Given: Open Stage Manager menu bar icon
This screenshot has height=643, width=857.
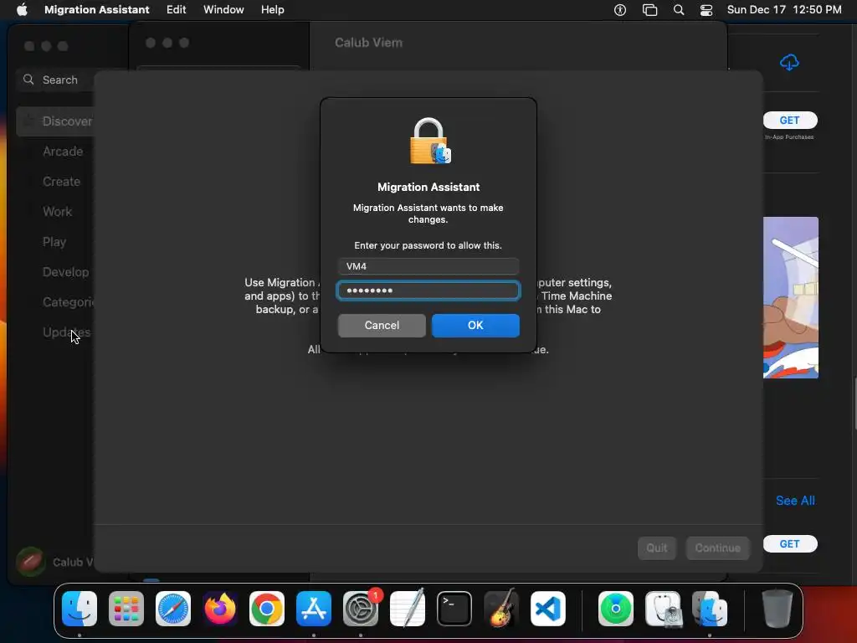Looking at the screenshot, I should point(649,9).
